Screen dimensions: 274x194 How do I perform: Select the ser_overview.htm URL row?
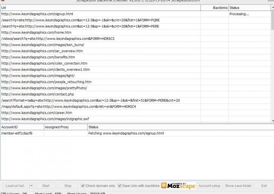[x=135, y=51]
